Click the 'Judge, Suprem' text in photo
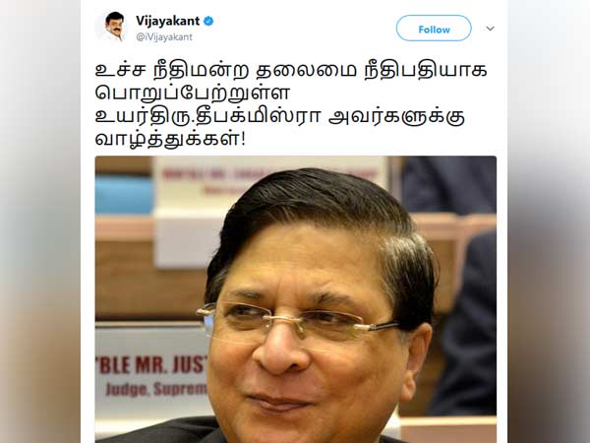 click(x=156, y=389)
